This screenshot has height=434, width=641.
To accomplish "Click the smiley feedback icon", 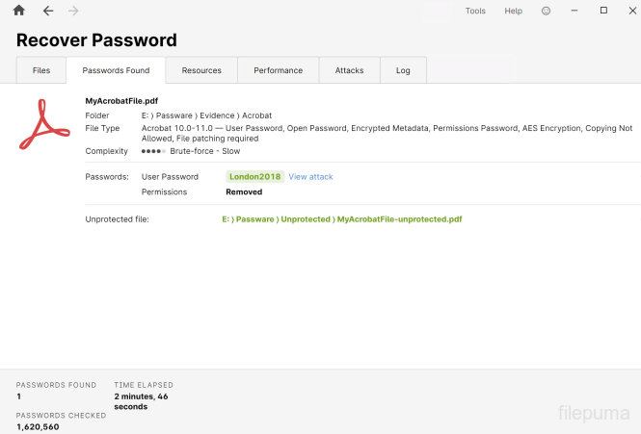I will pos(547,11).
